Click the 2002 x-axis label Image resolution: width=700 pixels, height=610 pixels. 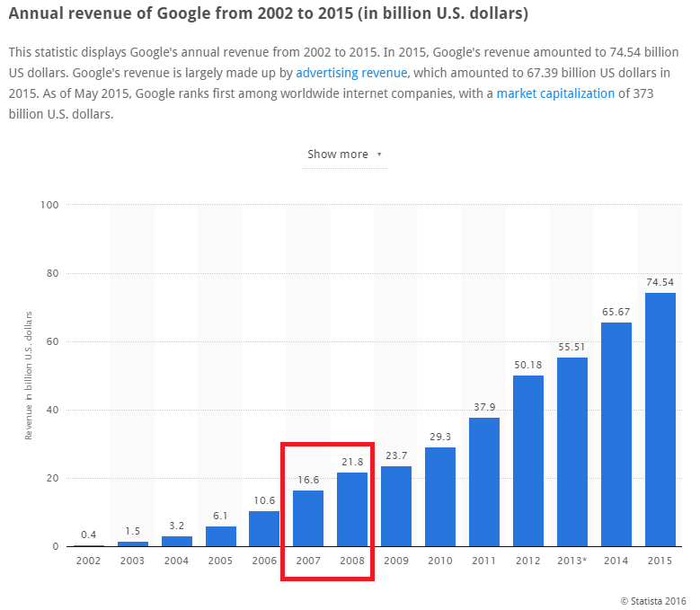point(88,561)
